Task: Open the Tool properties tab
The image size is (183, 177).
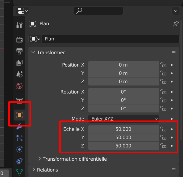Action: [19, 25]
